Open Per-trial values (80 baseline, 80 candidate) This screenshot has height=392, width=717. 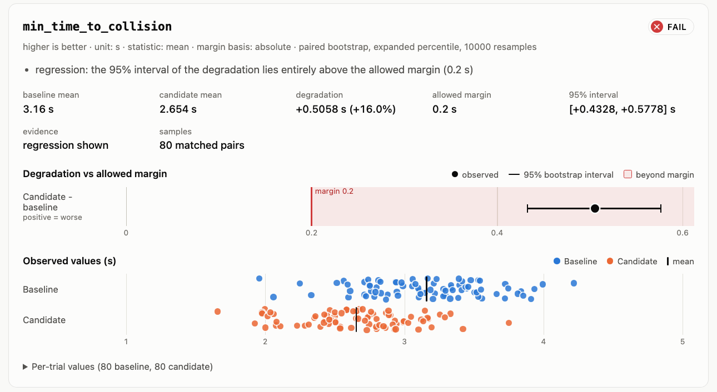point(118,367)
